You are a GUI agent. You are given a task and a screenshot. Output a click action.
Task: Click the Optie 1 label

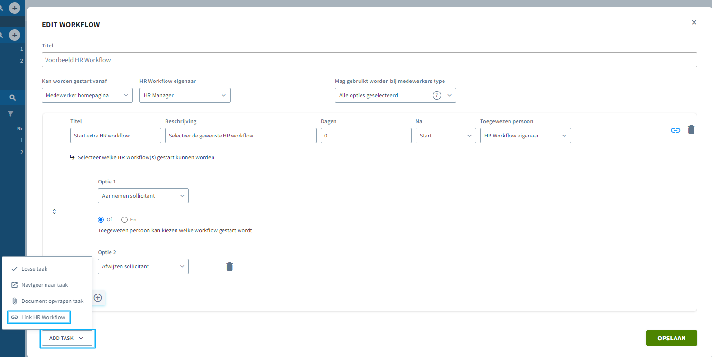click(107, 182)
